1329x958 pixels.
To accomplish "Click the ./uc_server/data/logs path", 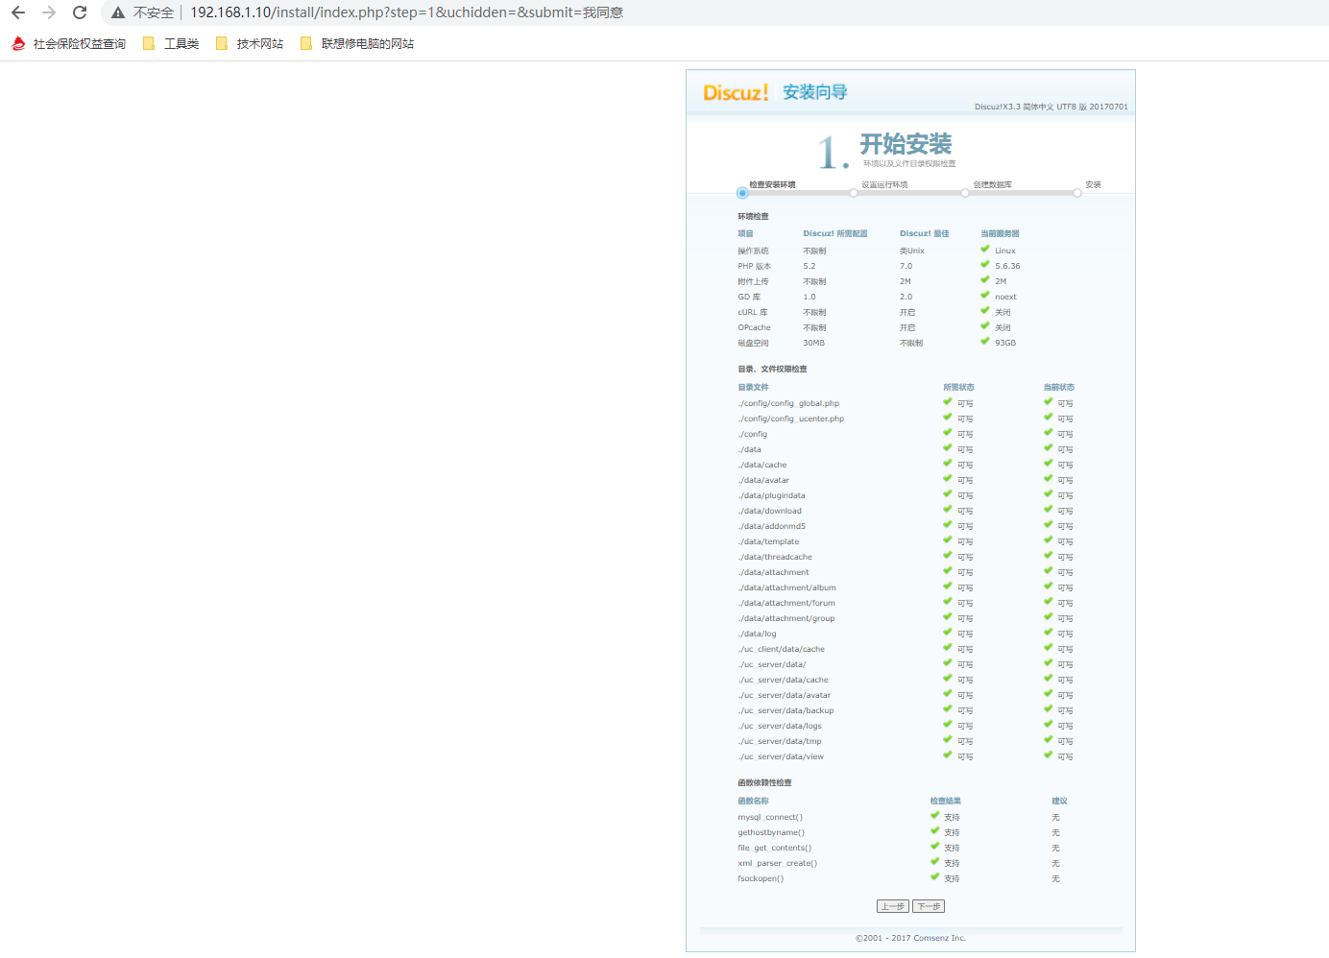I will click(x=780, y=726).
